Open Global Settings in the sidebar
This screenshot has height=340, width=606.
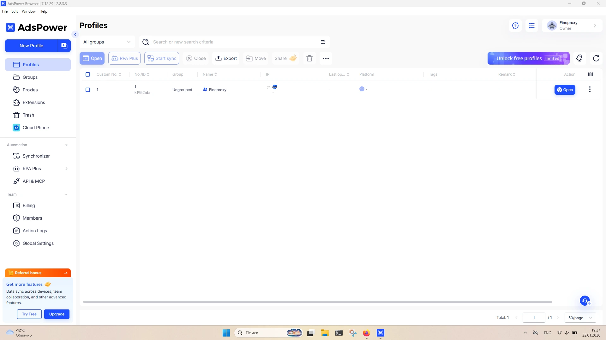click(38, 243)
